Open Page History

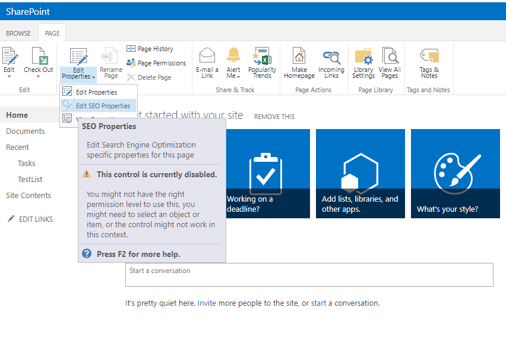coord(150,49)
